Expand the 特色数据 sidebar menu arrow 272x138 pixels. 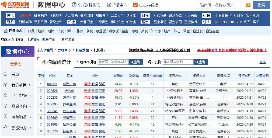tap(30, 117)
